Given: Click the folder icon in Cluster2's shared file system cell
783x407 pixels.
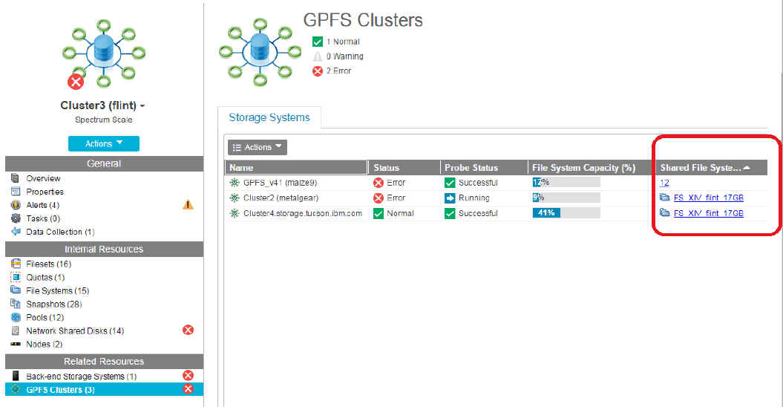Looking at the screenshot, I should point(664,197).
